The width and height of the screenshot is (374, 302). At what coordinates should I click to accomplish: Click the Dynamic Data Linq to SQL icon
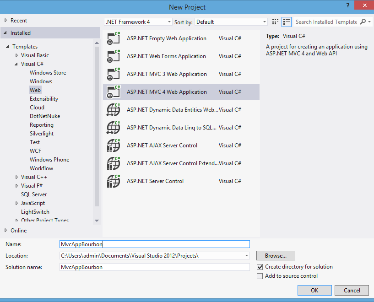click(113, 128)
